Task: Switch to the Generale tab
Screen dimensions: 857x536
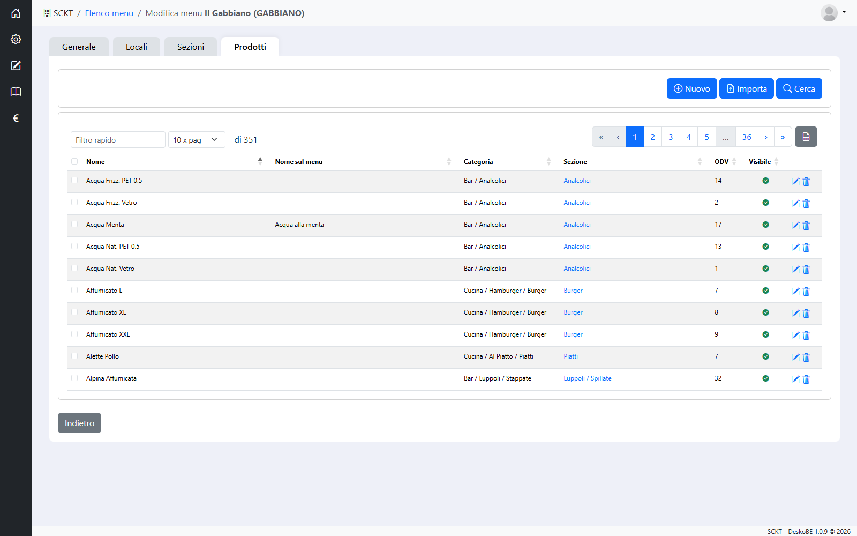Action: point(79,47)
